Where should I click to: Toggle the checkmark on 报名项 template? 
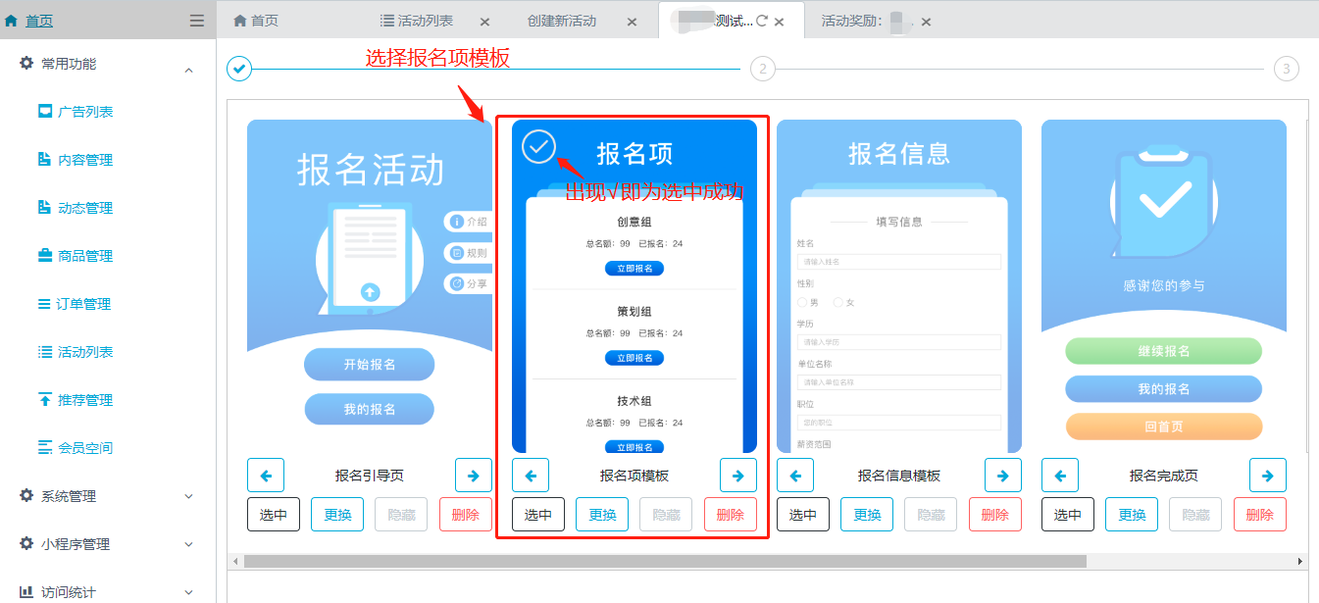coord(538,146)
